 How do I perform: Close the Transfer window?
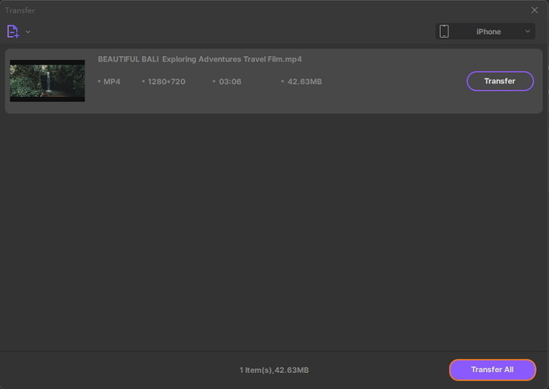coord(534,10)
